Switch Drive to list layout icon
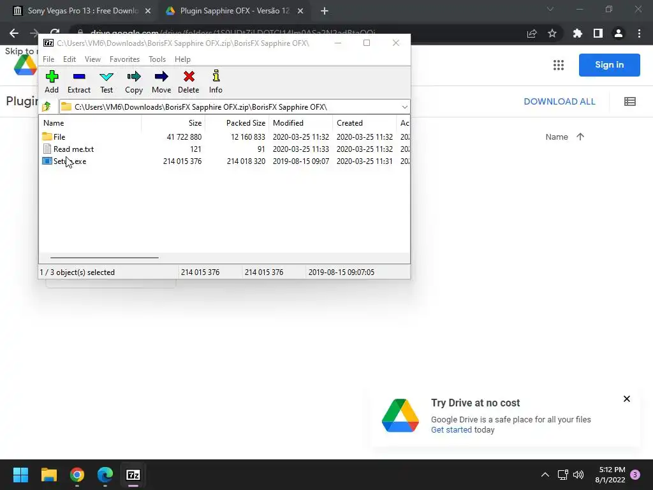 (629, 101)
